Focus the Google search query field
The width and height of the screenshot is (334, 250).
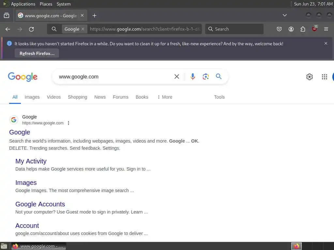pos(115,76)
